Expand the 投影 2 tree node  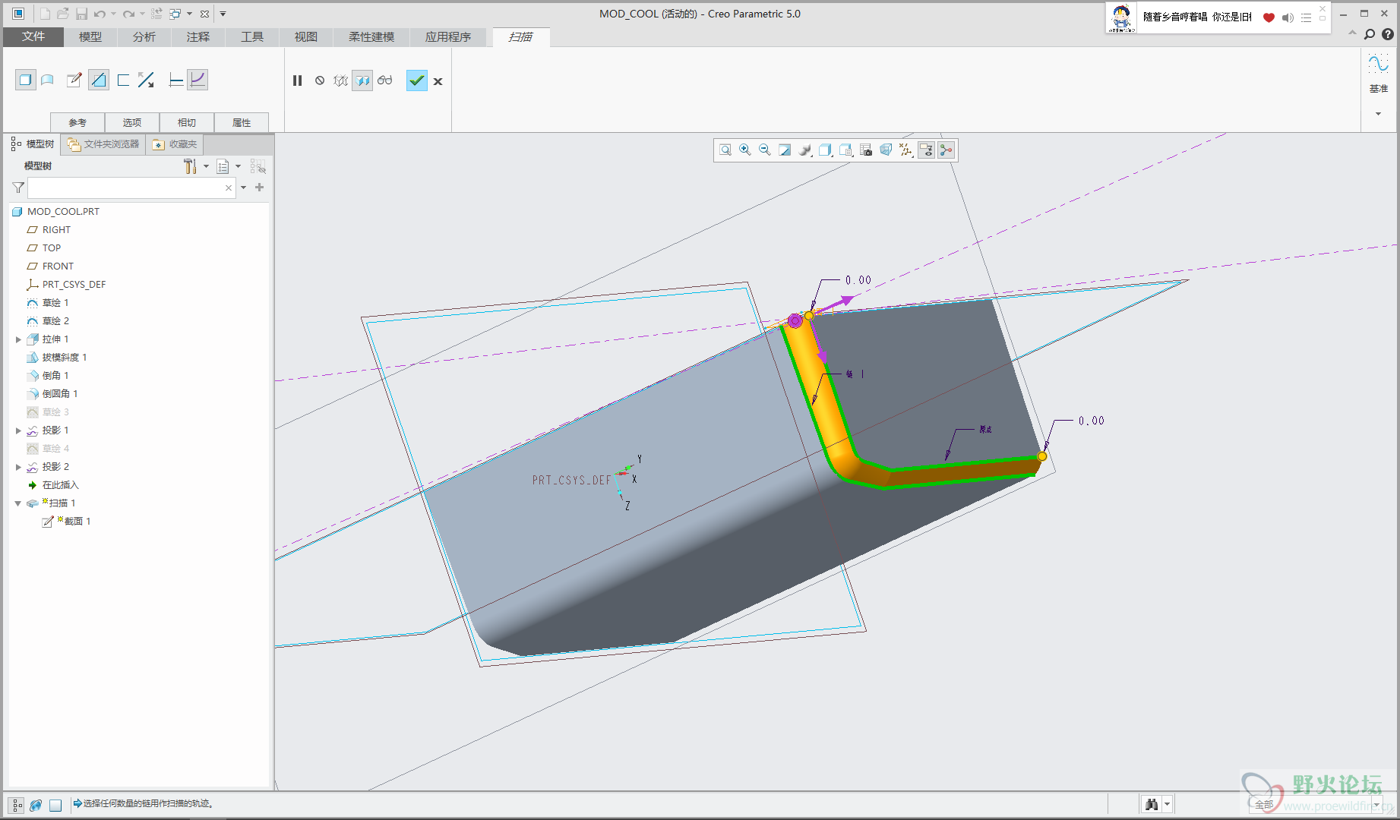(18, 467)
